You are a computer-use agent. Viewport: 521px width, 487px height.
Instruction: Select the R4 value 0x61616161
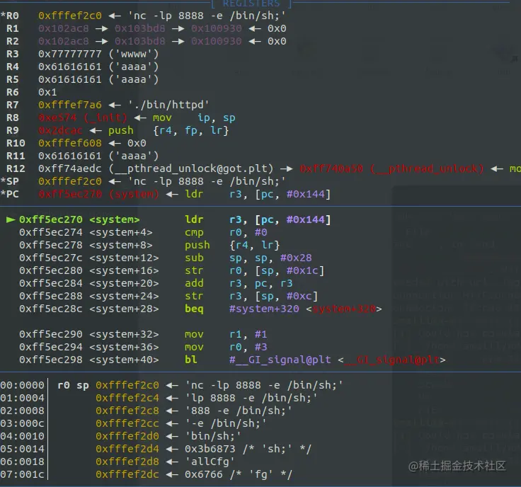coord(70,67)
